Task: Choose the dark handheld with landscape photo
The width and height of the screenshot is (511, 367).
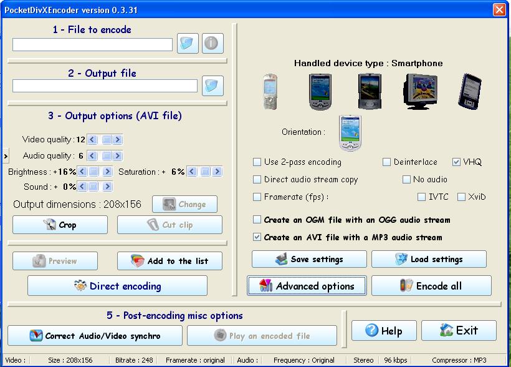Action: click(x=370, y=91)
